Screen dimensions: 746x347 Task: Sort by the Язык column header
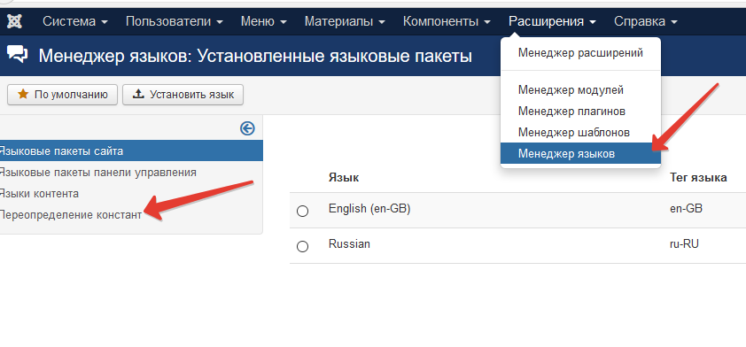[344, 177]
